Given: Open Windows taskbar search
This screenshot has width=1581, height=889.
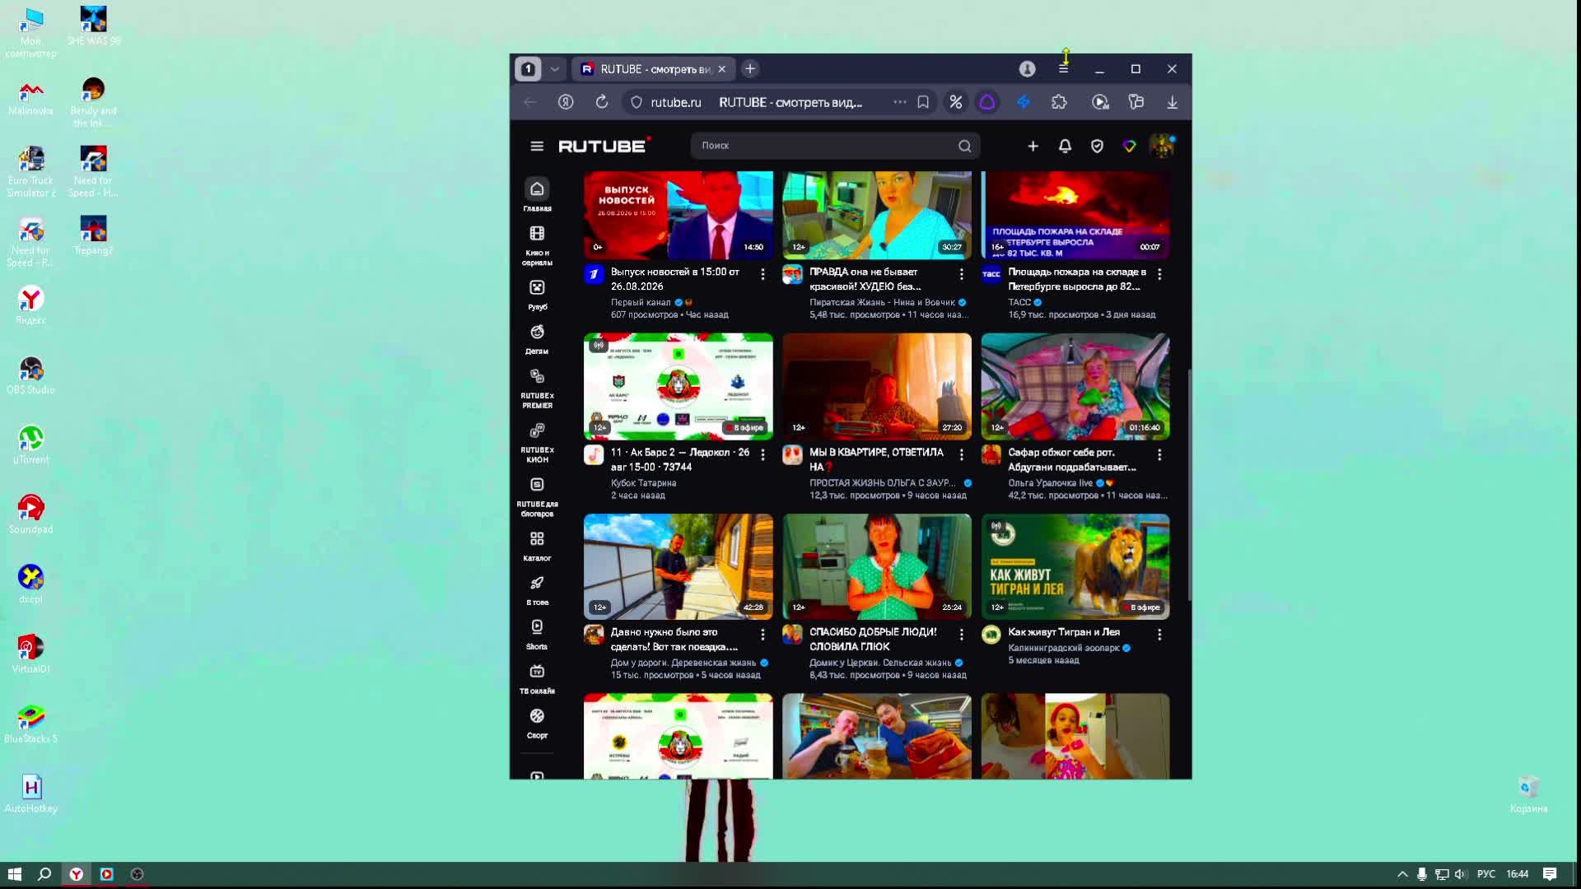Looking at the screenshot, I should 44,874.
